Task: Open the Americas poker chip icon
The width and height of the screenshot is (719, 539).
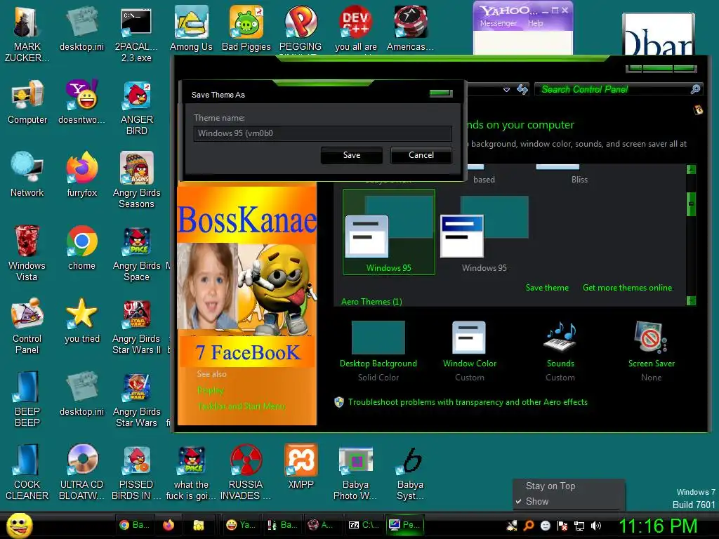Action: (x=410, y=28)
